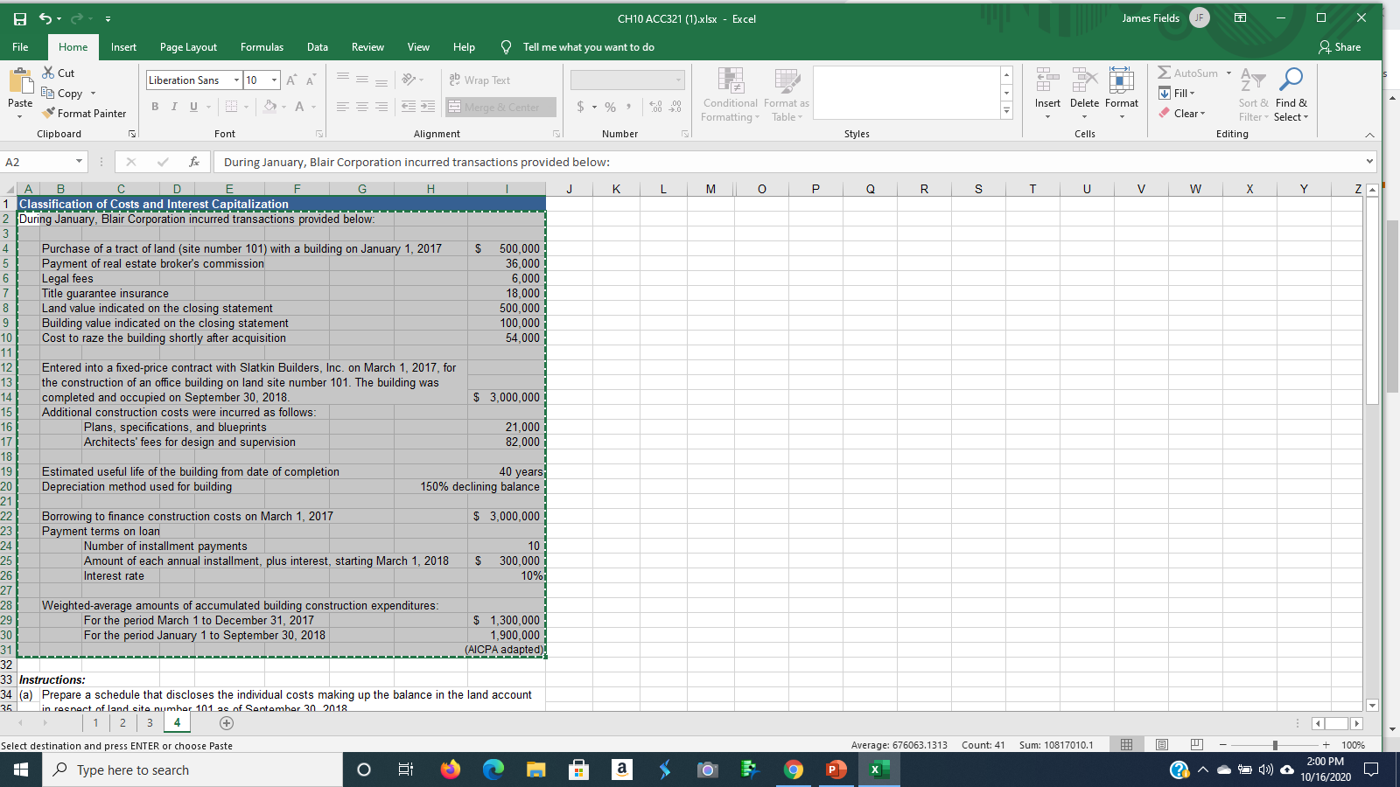Apply AutoSum to selection

coord(1192,73)
